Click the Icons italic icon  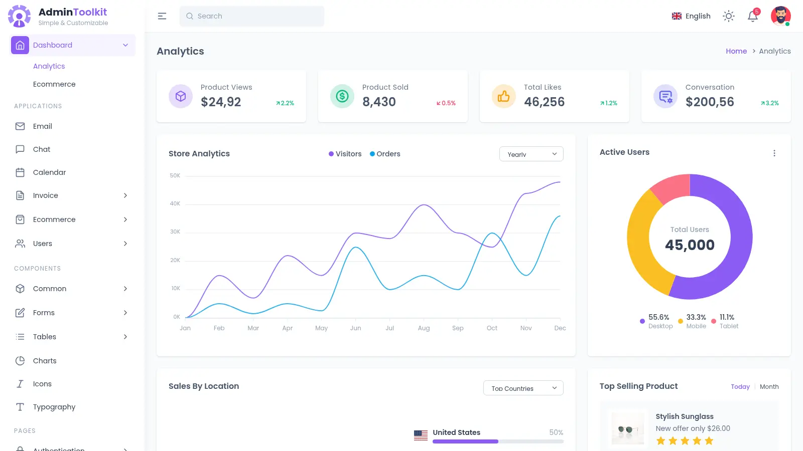click(20, 384)
